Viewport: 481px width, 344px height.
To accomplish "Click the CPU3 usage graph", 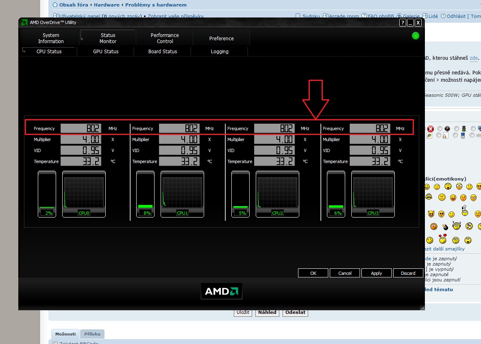I will tap(373, 194).
